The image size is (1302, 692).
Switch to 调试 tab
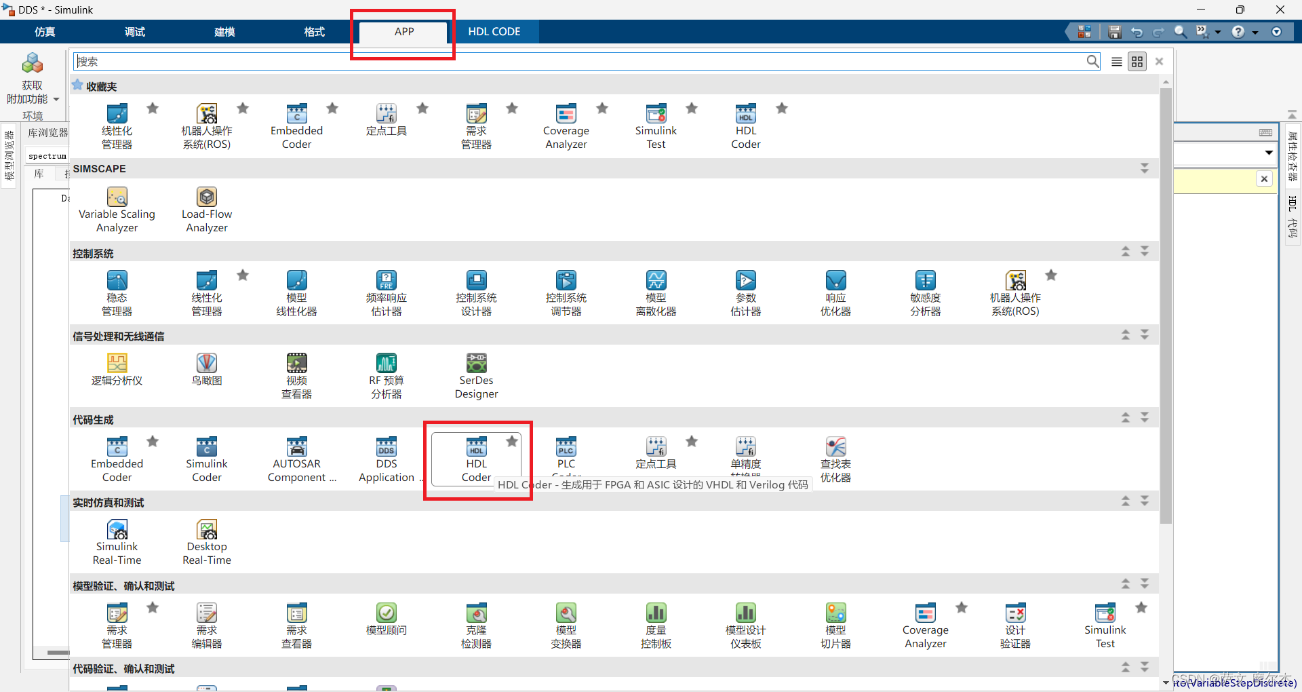pyautogui.click(x=135, y=32)
